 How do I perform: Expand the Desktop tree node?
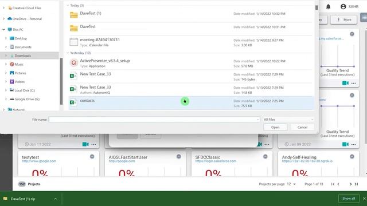(x=6, y=38)
